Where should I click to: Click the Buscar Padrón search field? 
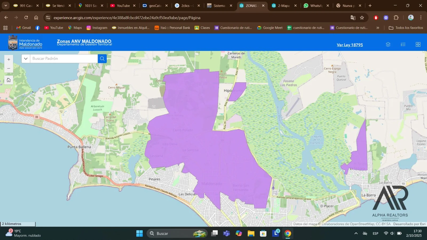(64, 59)
